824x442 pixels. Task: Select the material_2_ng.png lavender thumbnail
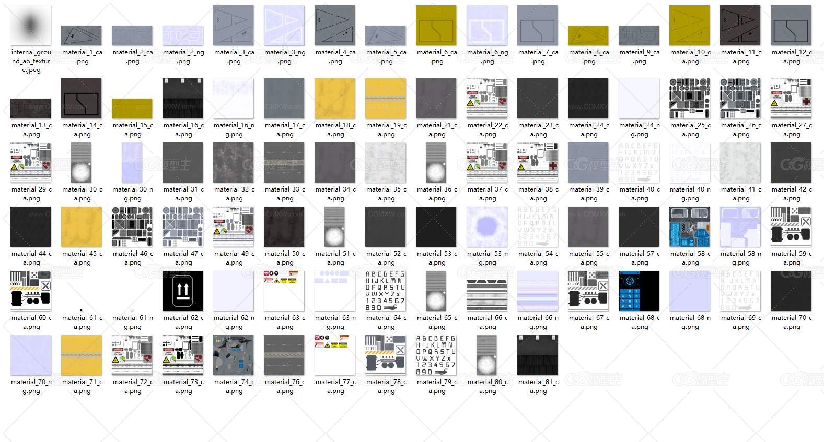[183, 35]
